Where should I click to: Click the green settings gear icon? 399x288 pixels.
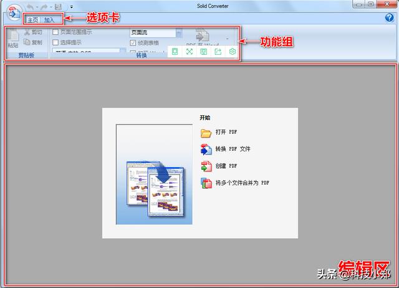coord(233,52)
